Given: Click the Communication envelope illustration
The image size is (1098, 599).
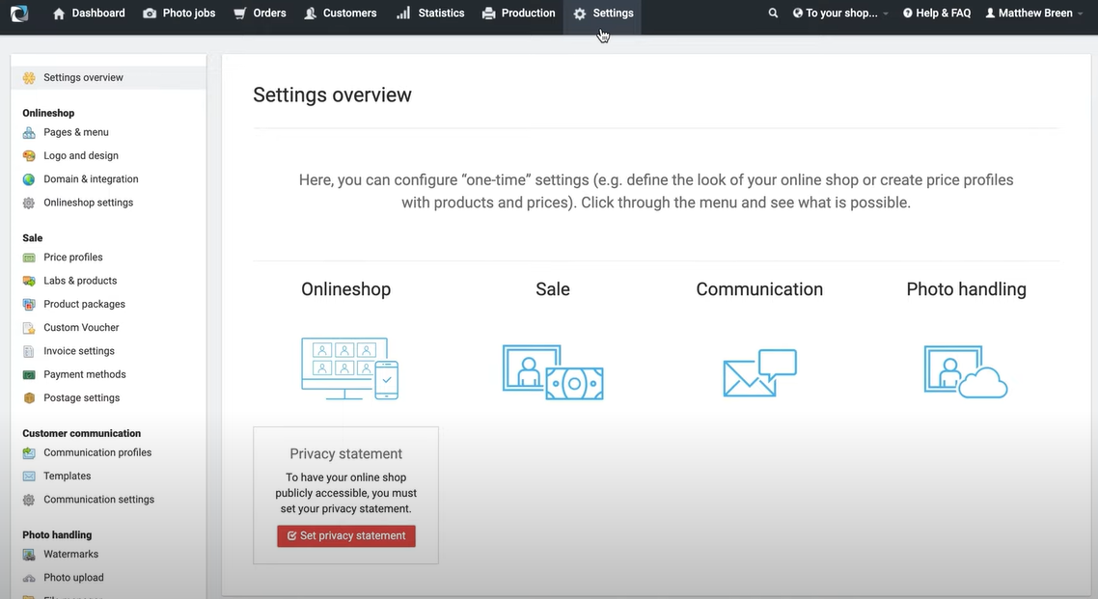Looking at the screenshot, I should (x=759, y=370).
